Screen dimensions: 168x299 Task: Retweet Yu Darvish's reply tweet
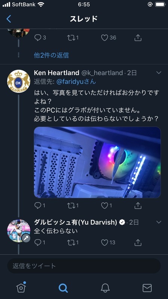(x=71, y=242)
